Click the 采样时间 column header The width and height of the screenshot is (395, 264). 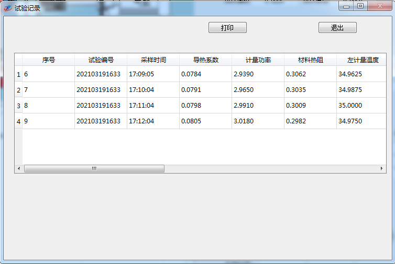tap(153, 60)
